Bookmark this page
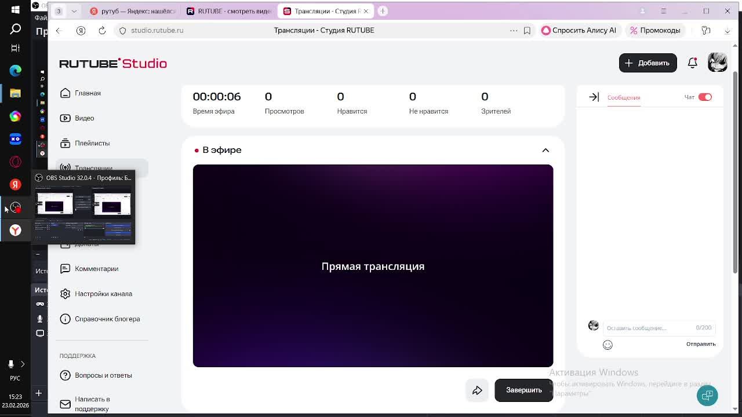Viewport: 742px width, 417px height. 527,30
